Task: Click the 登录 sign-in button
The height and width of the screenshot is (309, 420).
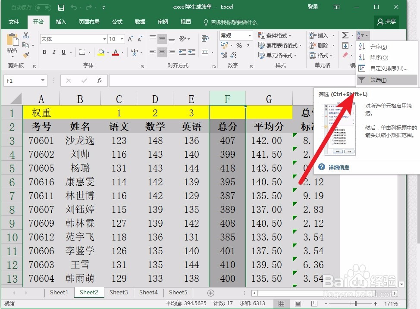Action: click(313, 7)
